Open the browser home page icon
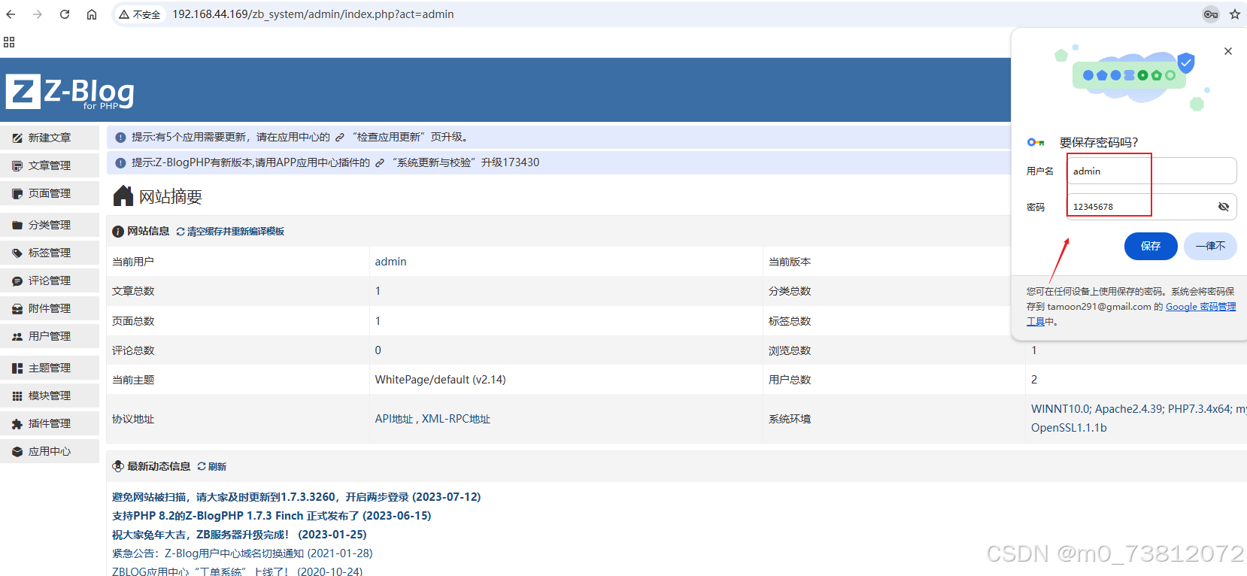The image size is (1247, 576). click(92, 14)
